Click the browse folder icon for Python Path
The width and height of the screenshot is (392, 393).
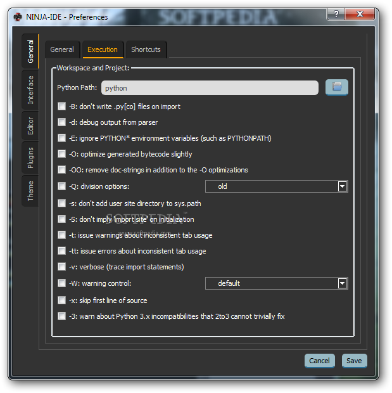[x=336, y=87]
